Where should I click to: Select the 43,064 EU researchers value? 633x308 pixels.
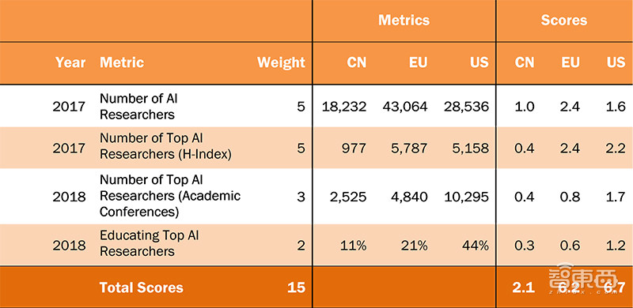(x=405, y=107)
